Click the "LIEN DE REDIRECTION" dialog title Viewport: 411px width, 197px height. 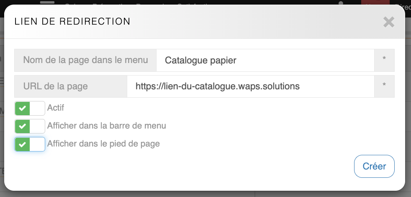(72, 22)
